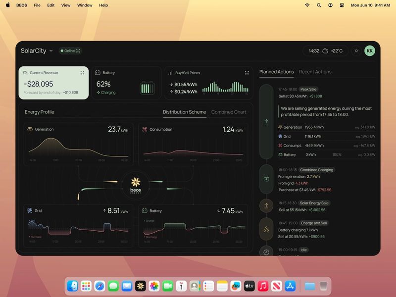Click the Wi-Fi icon in menu bar
396x297 pixels.
pyautogui.click(x=307, y=5)
